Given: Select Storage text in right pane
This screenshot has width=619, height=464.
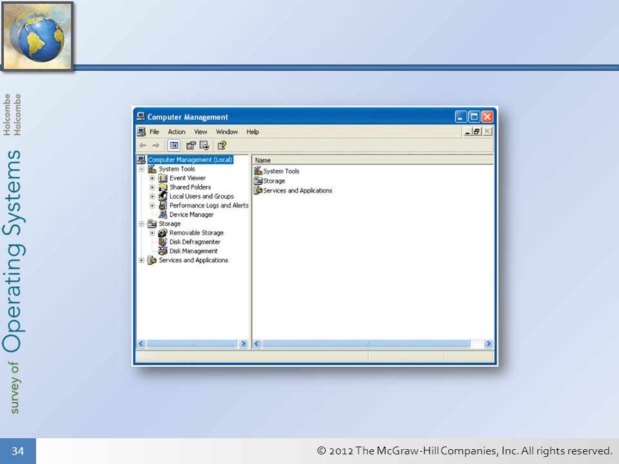Looking at the screenshot, I should click(274, 181).
